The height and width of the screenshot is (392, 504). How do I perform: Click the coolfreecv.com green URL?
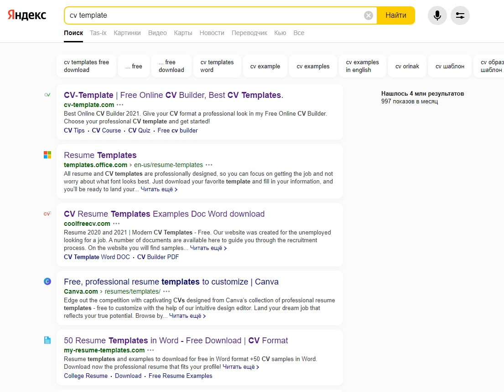87,224
